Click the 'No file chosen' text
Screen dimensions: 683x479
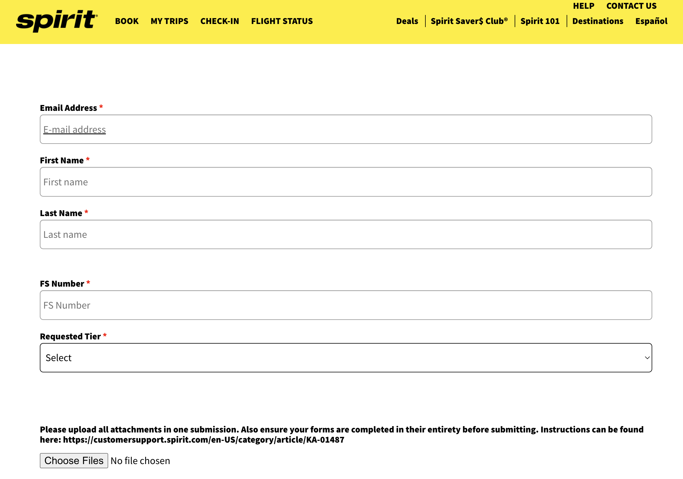pyautogui.click(x=140, y=461)
